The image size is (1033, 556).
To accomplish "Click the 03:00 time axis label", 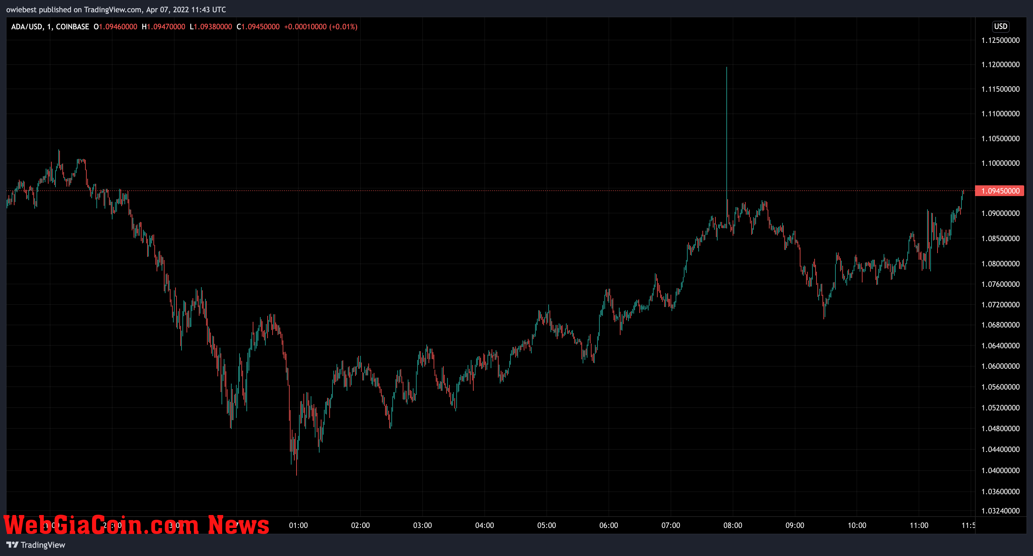I will coord(423,525).
